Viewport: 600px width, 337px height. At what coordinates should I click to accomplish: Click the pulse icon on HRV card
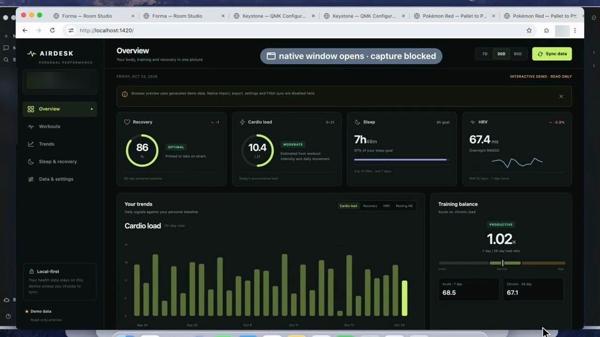coord(472,122)
